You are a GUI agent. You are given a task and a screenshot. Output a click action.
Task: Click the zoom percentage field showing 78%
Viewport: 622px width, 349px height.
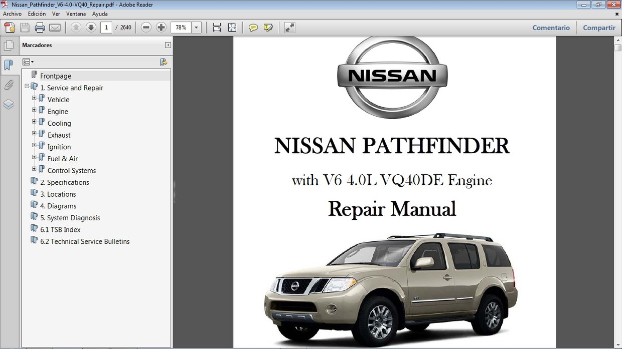[x=181, y=28]
